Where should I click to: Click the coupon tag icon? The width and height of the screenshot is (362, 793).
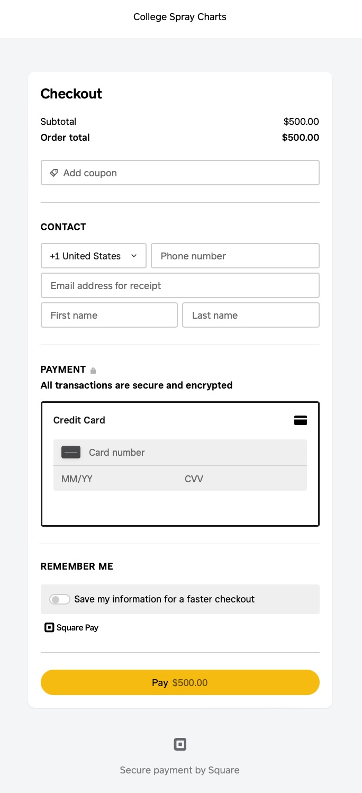coord(53,173)
